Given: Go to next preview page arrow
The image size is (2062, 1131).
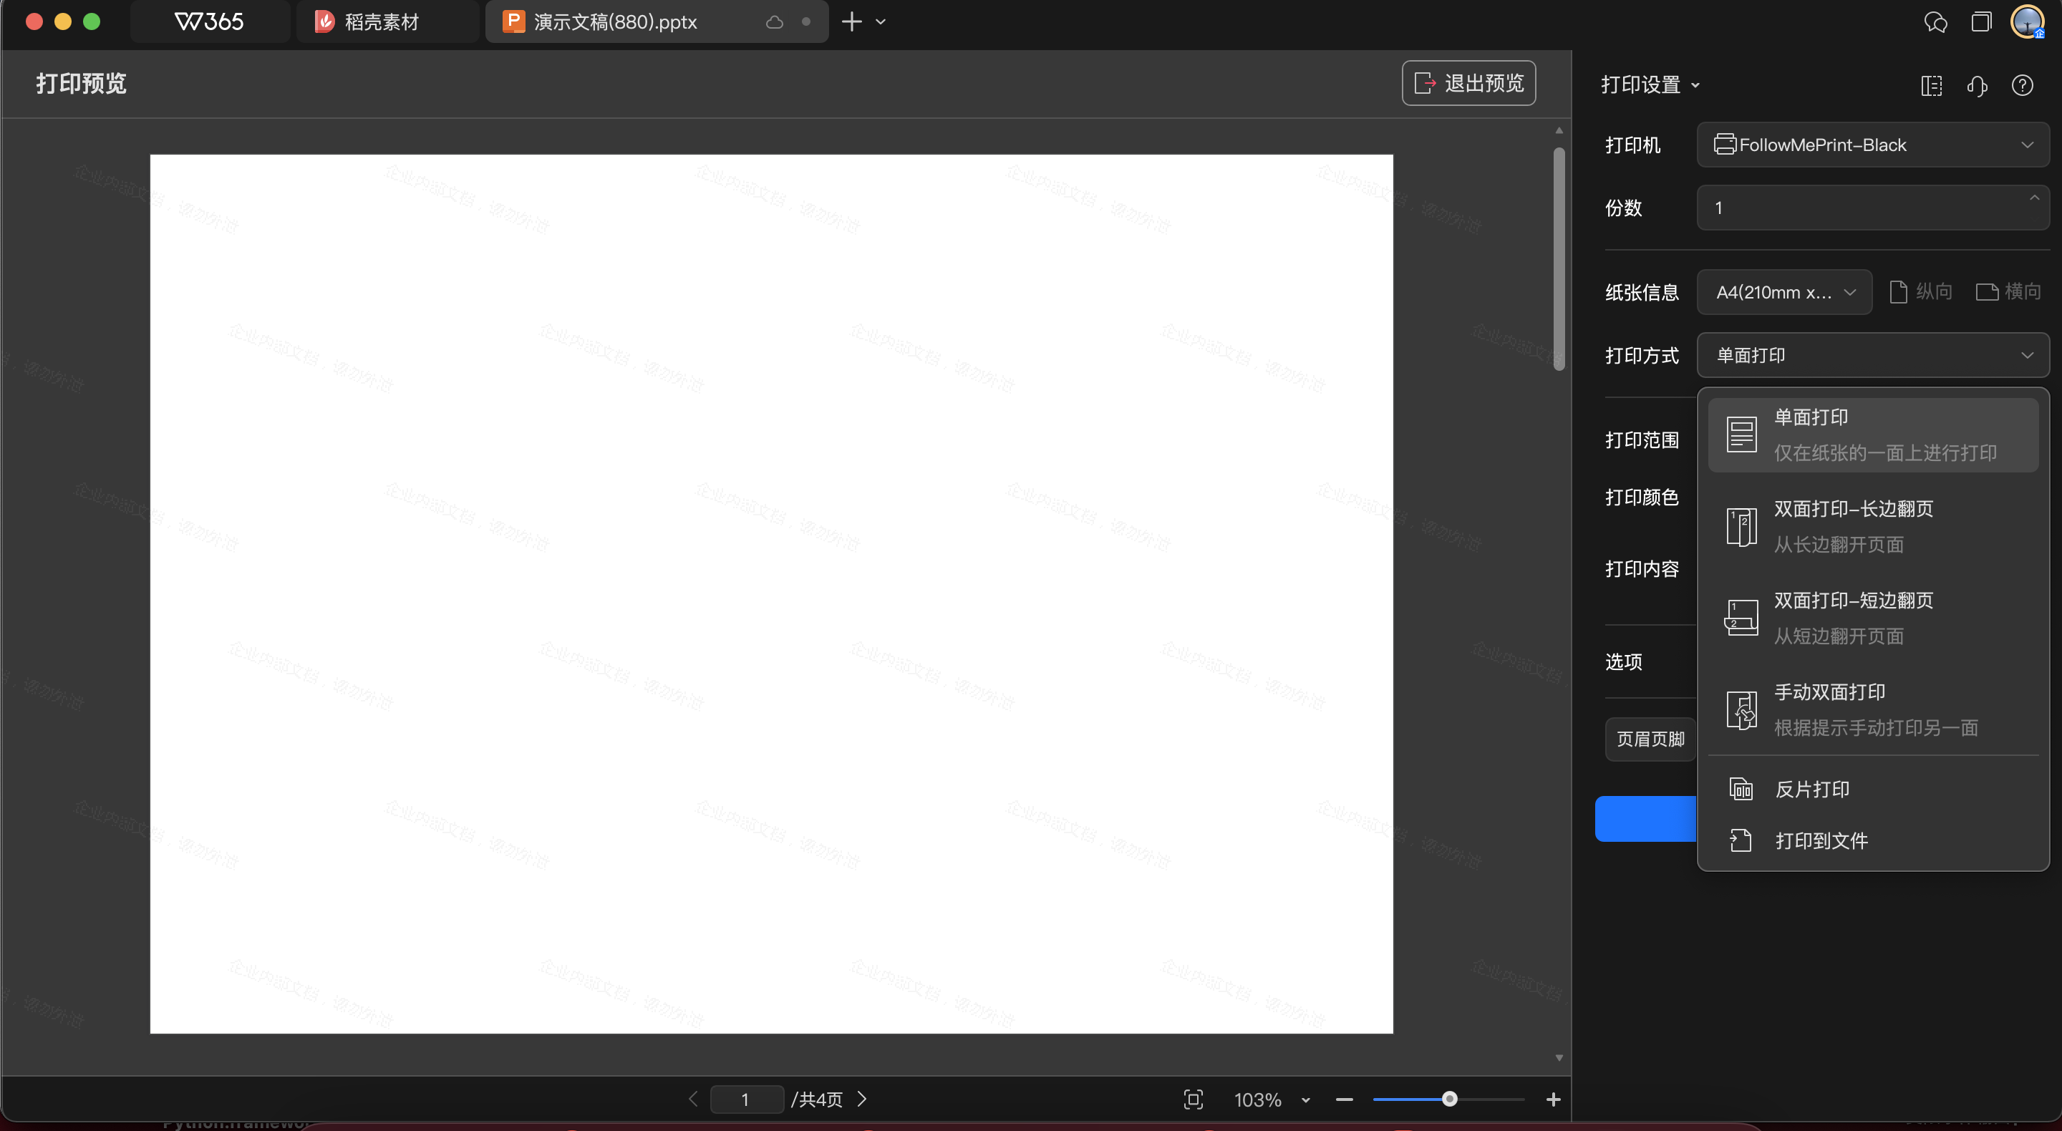Looking at the screenshot, I should pos(862,1099).
